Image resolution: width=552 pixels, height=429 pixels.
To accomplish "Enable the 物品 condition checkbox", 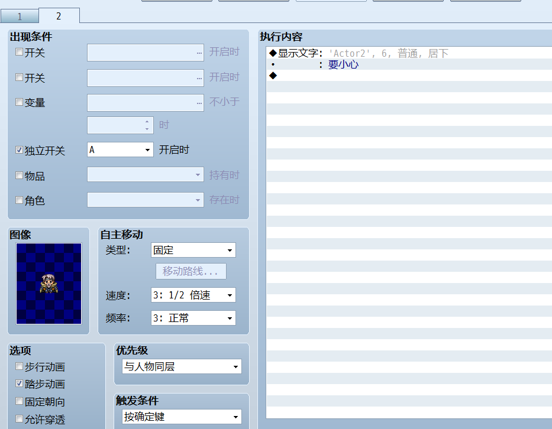I will pos(20,175).
